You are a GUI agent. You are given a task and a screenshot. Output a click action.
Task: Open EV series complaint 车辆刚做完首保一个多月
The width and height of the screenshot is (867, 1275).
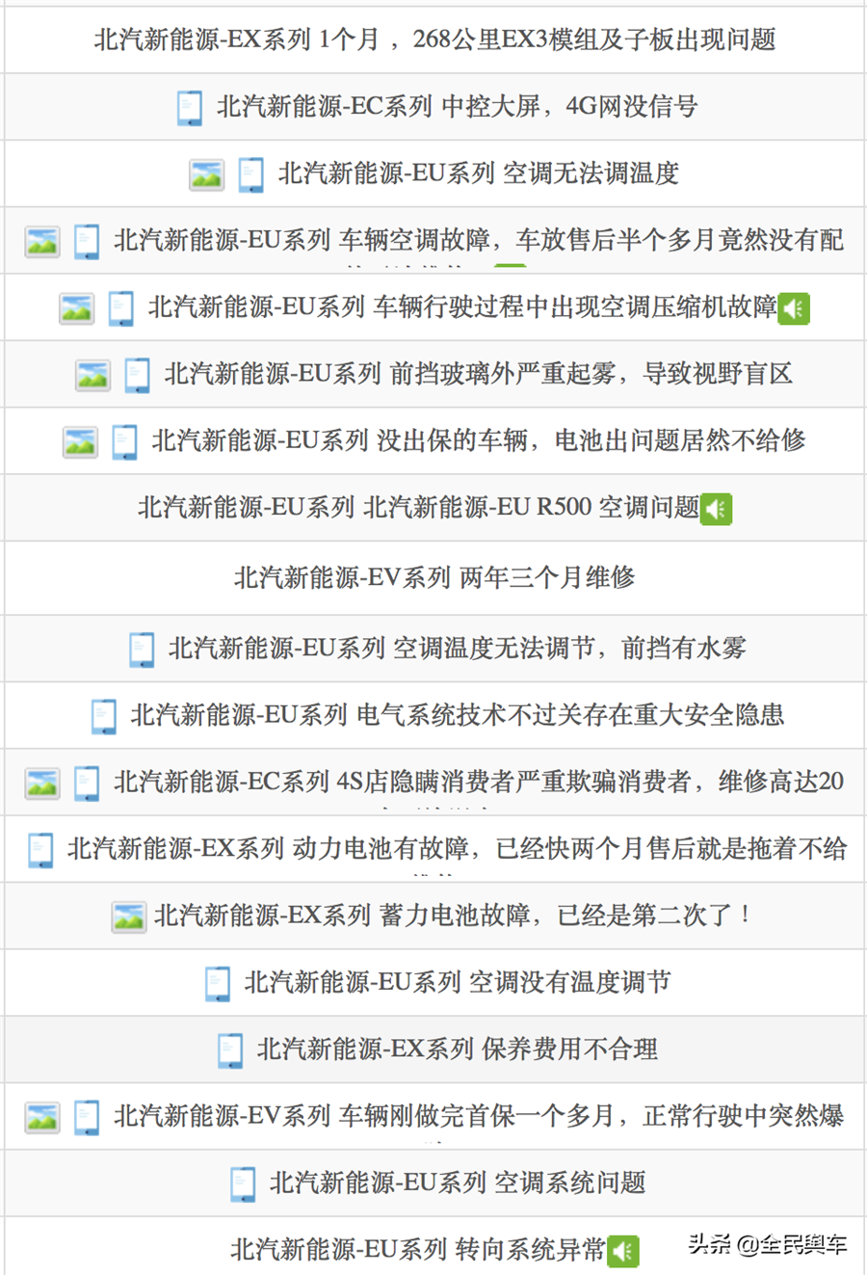coord(478,1116)
